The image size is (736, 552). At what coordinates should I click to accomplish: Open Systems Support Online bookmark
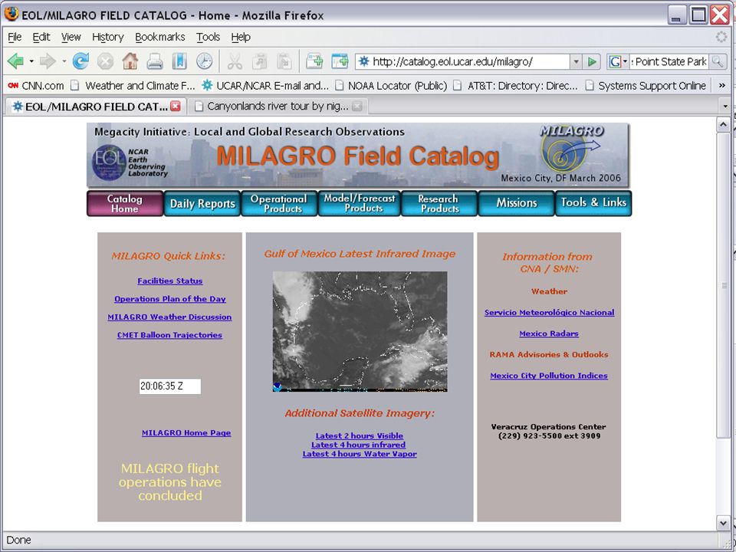[646, 86]
